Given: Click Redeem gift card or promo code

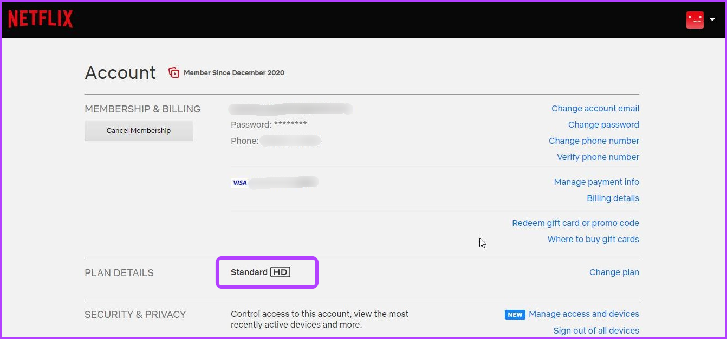Looking at the screenshot, I should coord(575,223).
